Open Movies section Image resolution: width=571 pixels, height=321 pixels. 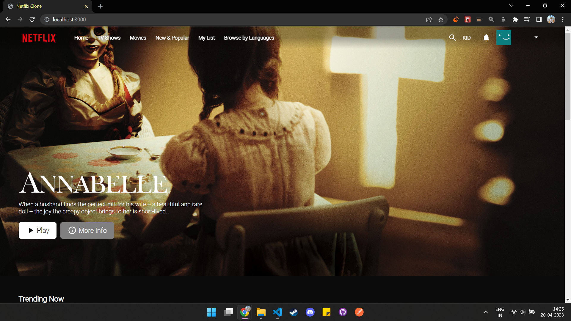(x=138, y=38)
